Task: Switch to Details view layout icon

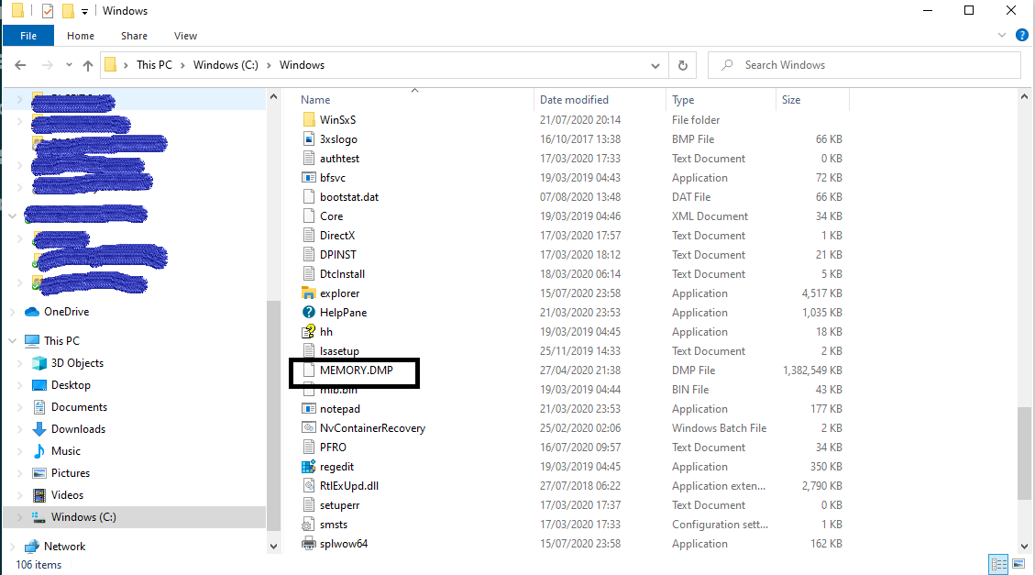Action: coord(999,564)
